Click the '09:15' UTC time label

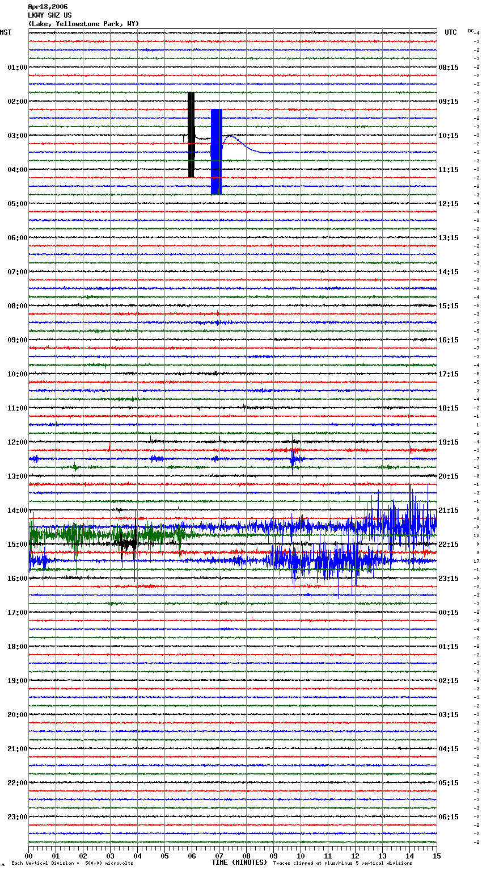(449, 102)
